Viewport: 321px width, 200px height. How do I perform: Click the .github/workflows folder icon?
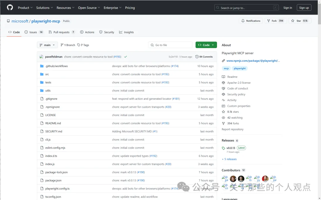42,66
